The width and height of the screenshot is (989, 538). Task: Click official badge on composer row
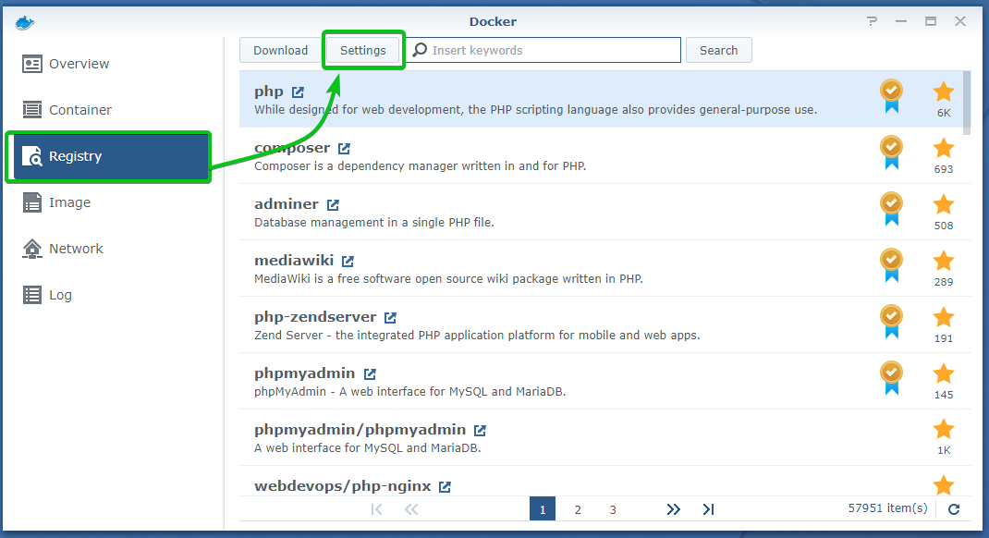[x=891, y=153]
